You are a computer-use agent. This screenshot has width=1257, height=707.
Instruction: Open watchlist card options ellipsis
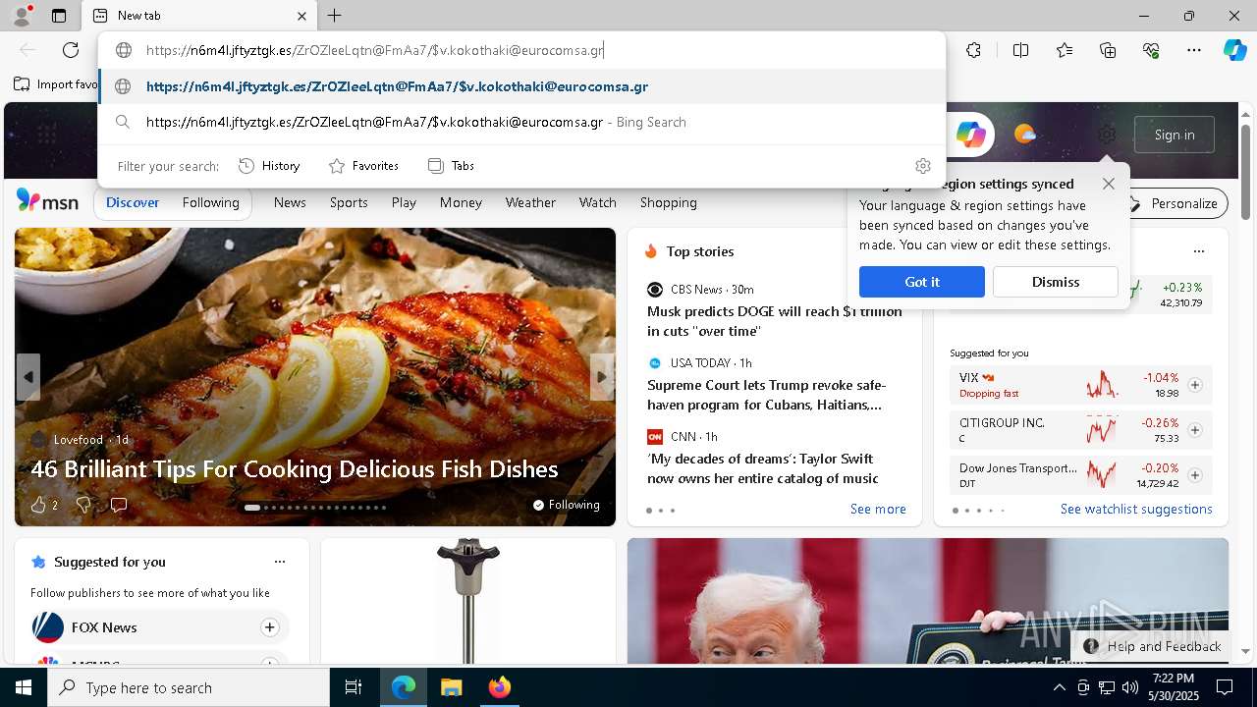pyautogui.click(x=1199, y=251)
